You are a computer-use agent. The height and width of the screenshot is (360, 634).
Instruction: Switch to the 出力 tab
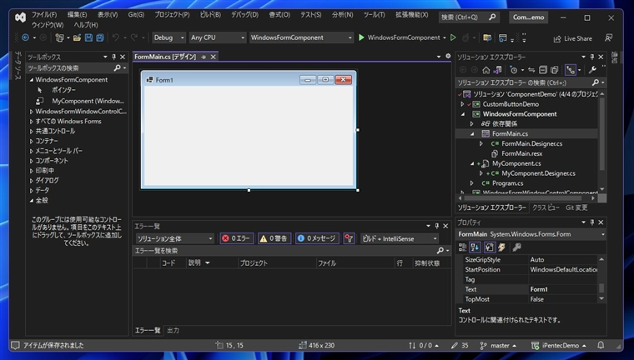pos(173,331)
